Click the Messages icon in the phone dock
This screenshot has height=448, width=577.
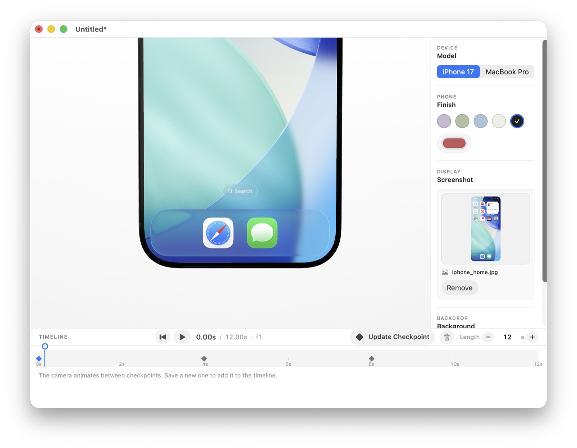point(262,233)
